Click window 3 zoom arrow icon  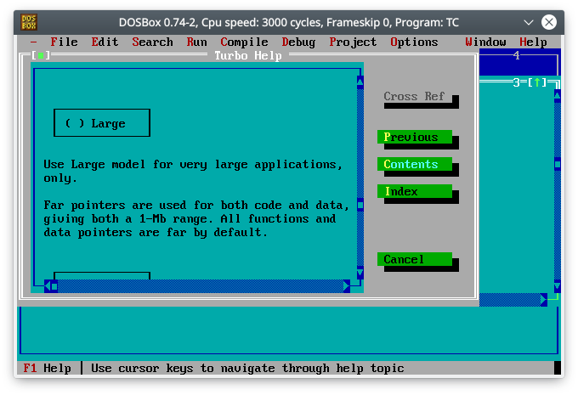click(x=537, y=82)
